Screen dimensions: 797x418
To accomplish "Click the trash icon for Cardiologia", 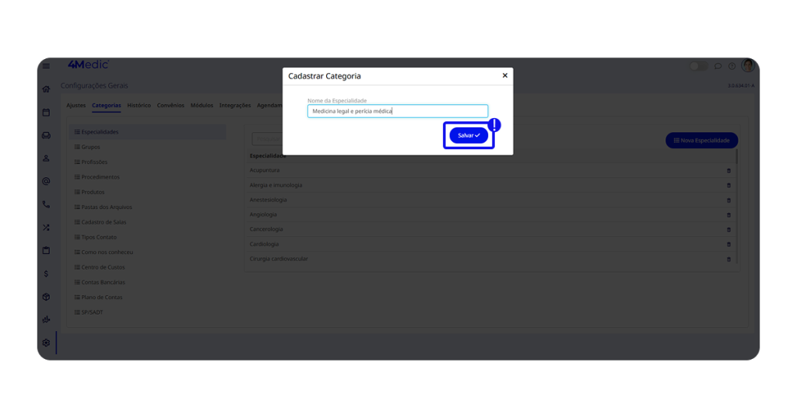I will [x=729, y=245].
